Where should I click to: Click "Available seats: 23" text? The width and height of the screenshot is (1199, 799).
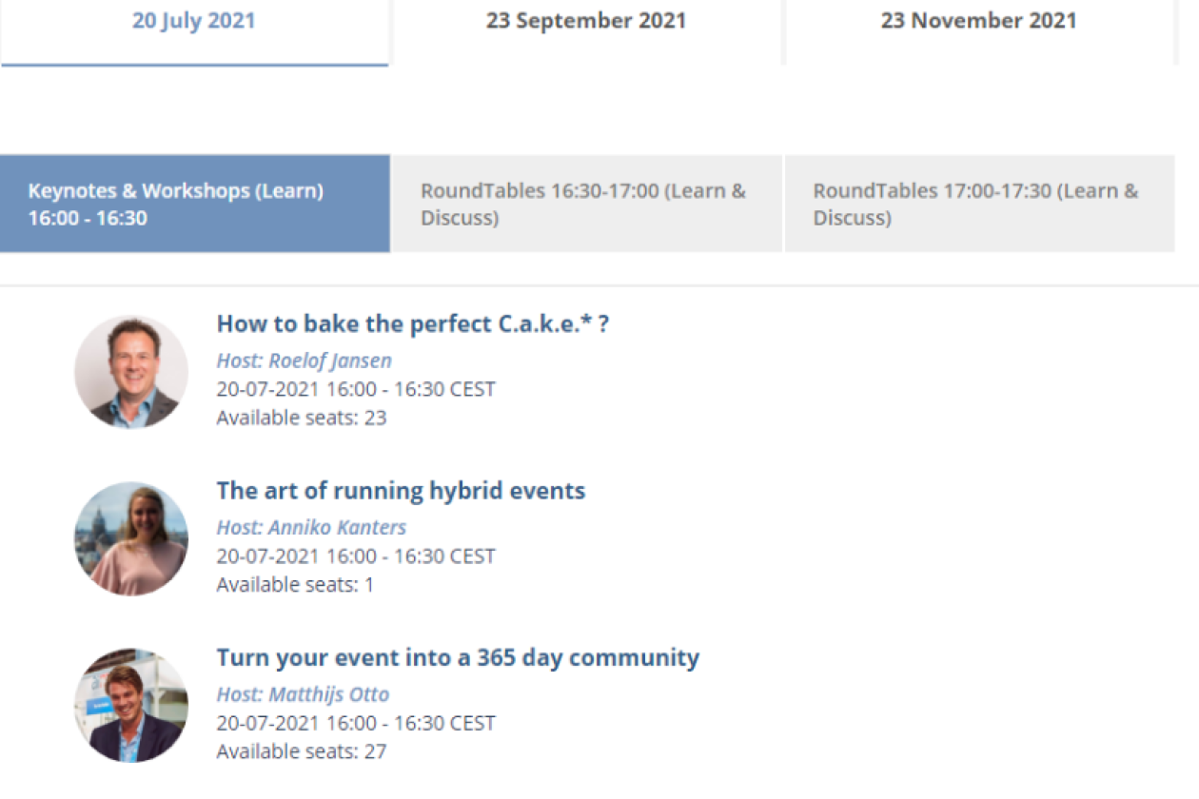[x=302, y=418]
